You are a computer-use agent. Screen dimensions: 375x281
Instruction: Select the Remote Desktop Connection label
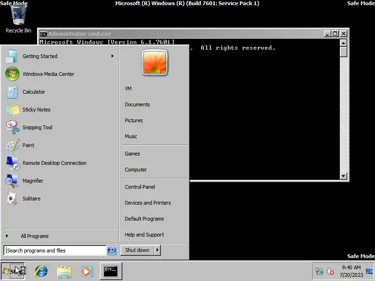[x=54, y=163]
